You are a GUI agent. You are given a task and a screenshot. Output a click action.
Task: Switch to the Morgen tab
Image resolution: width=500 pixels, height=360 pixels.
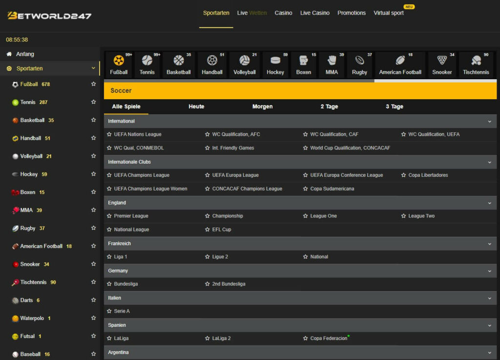pyautogui.click(x=262, y=106)
